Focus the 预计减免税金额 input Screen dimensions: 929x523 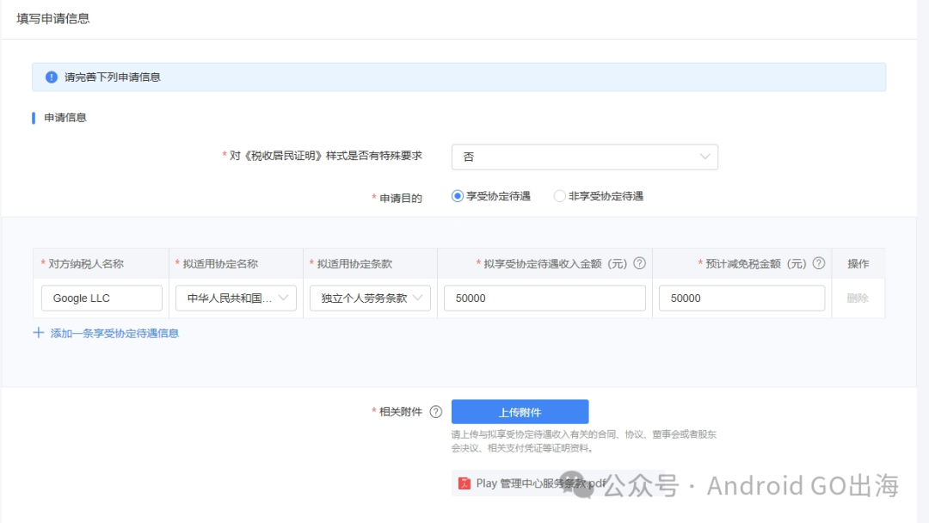[741, 298]
